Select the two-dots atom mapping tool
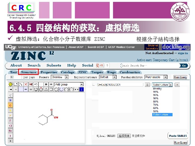195x146 pixels. point(76,89)
